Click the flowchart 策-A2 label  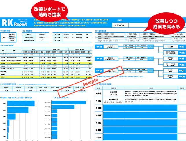(182, 53)
